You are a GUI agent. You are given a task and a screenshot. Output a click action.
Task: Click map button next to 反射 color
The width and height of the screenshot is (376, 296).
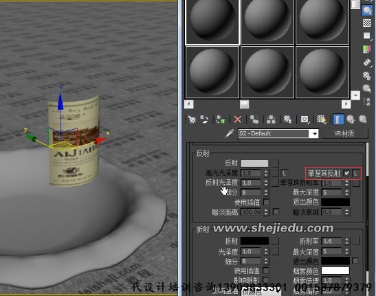(275, 163)
